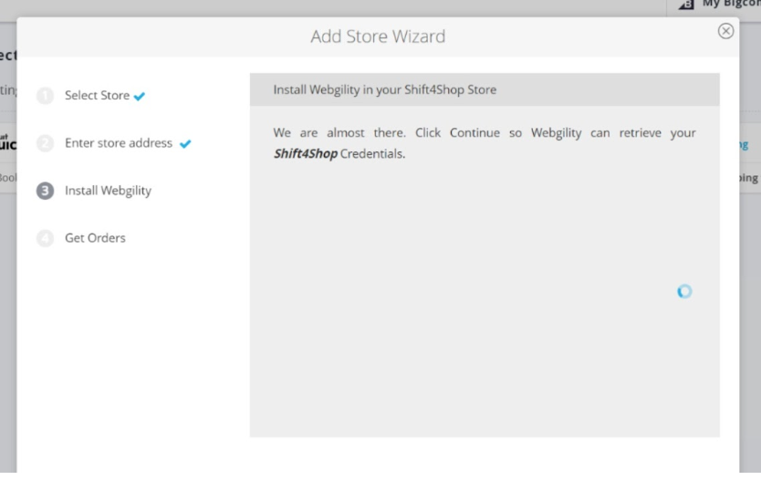Go to the Select Store step

[x=97, y=95]
